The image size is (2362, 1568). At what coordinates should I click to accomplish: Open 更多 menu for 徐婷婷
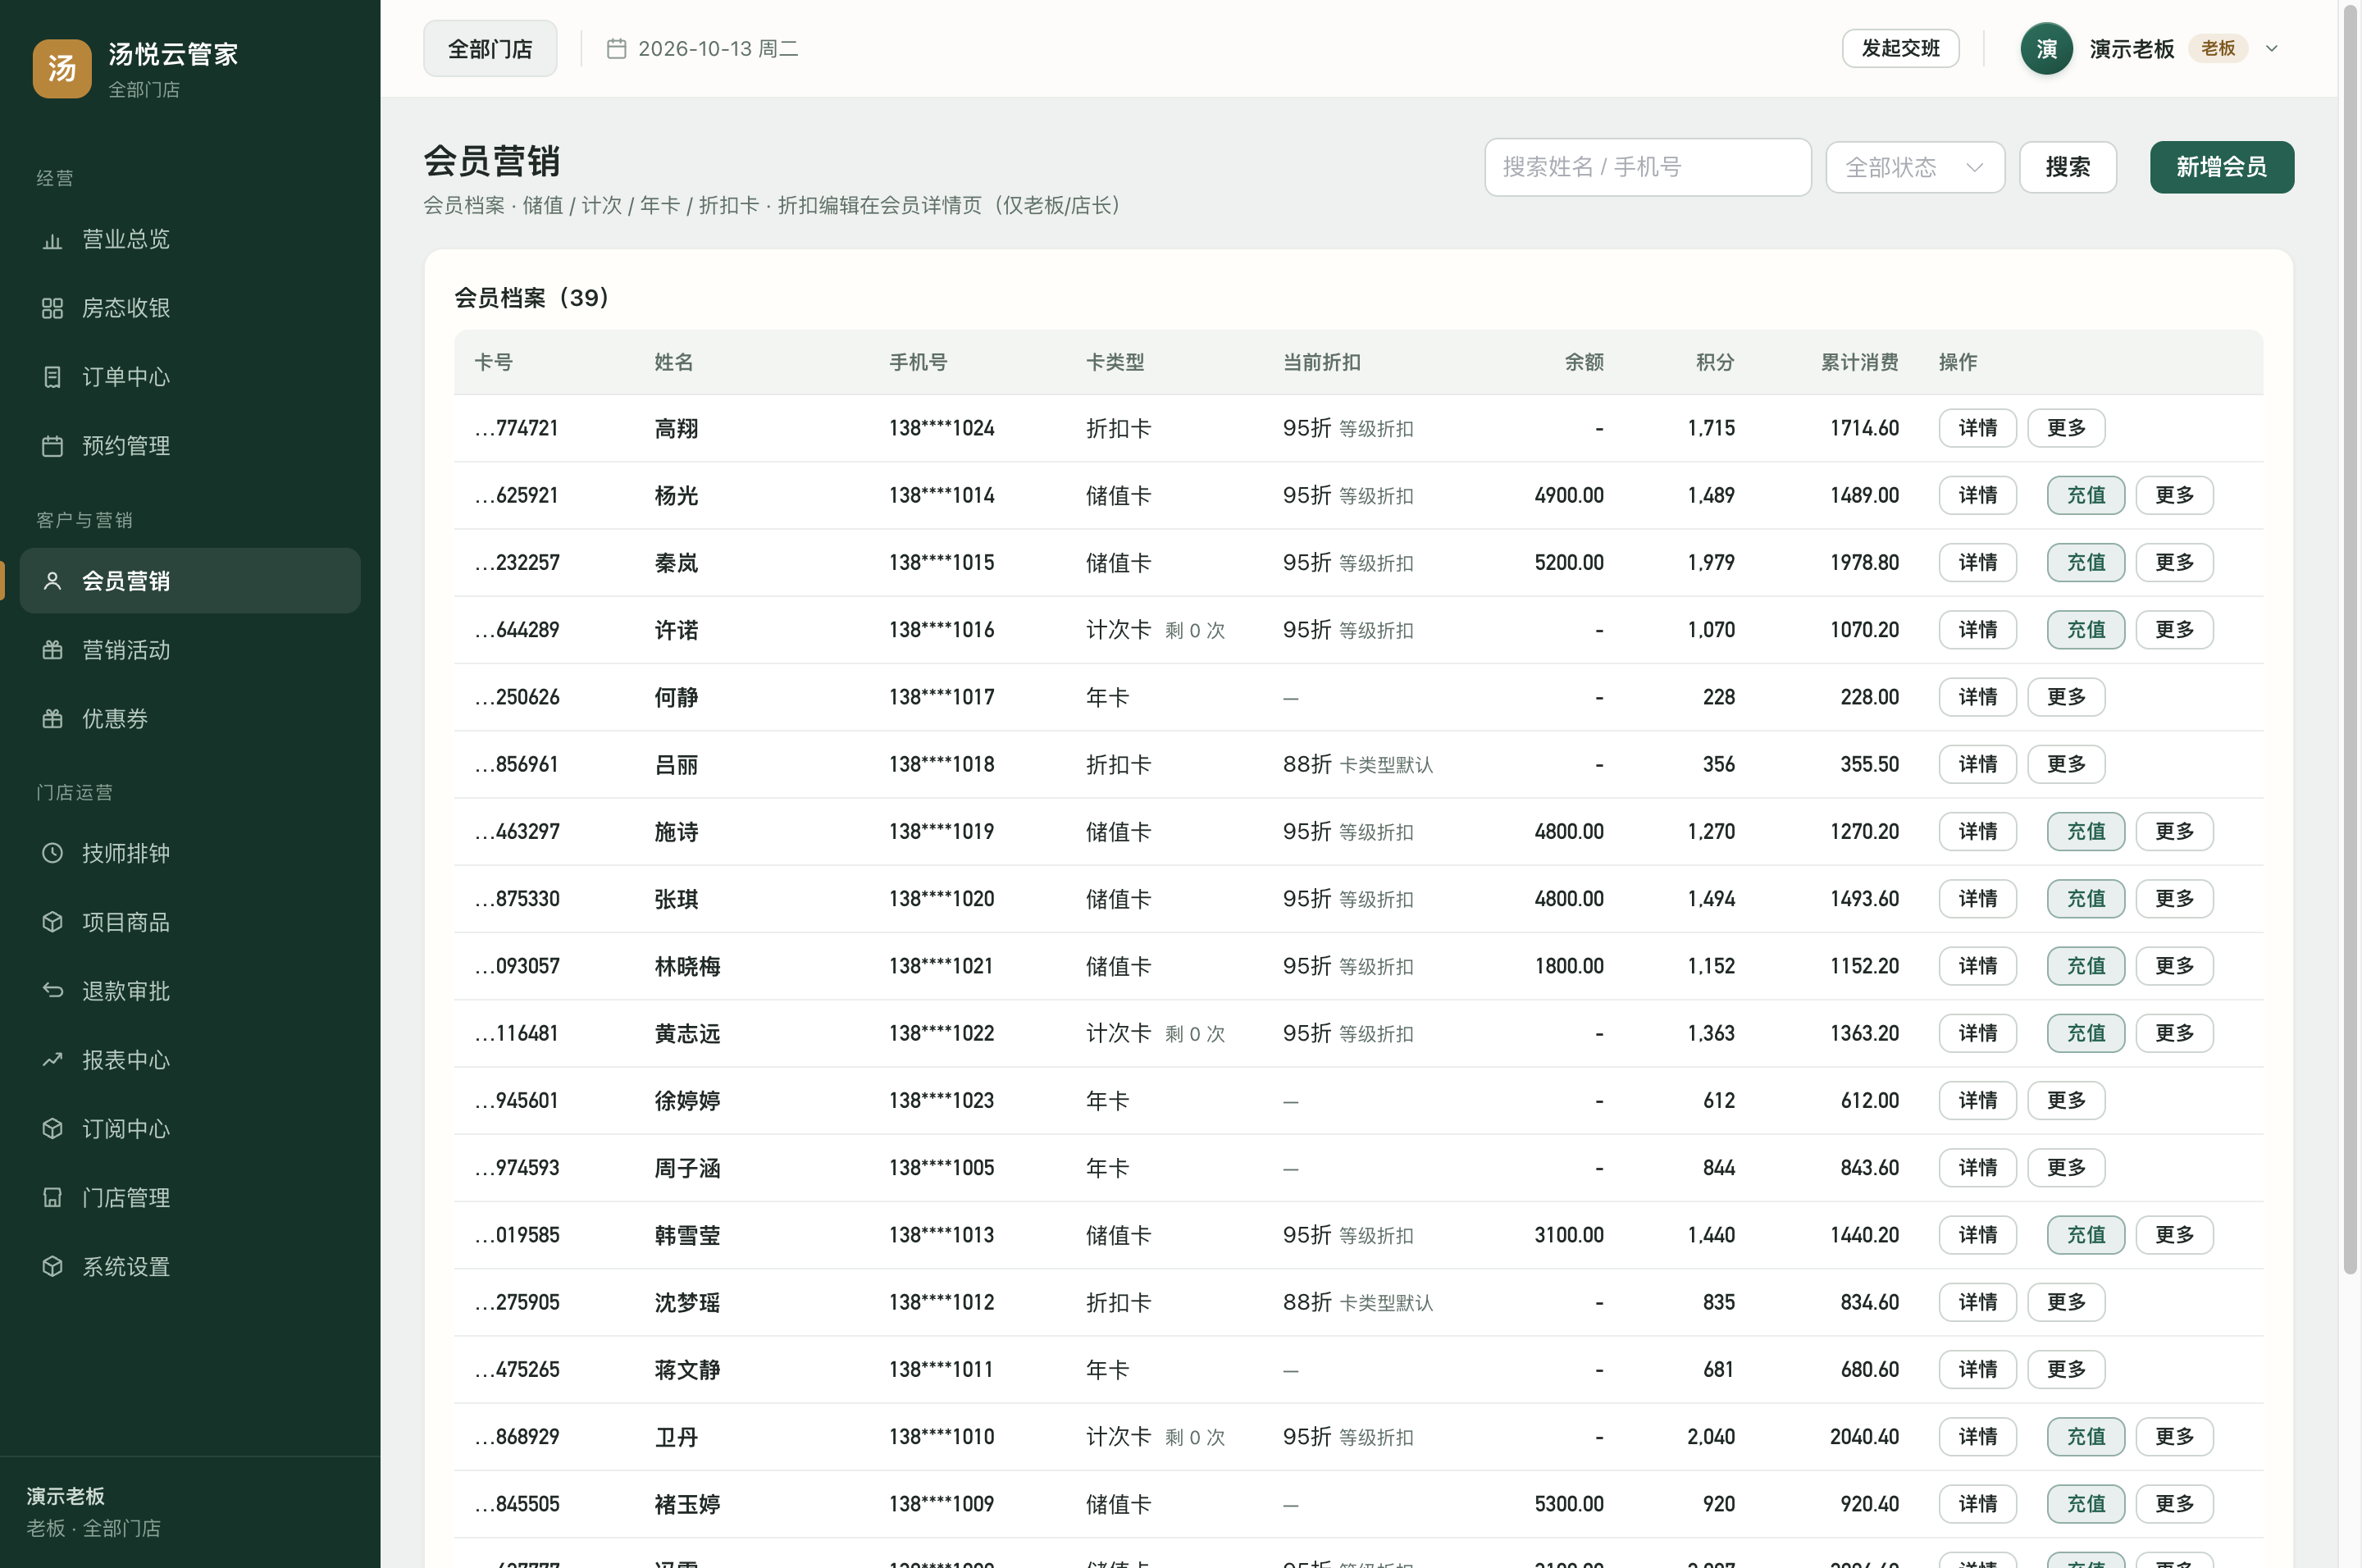(2065, 1101)
